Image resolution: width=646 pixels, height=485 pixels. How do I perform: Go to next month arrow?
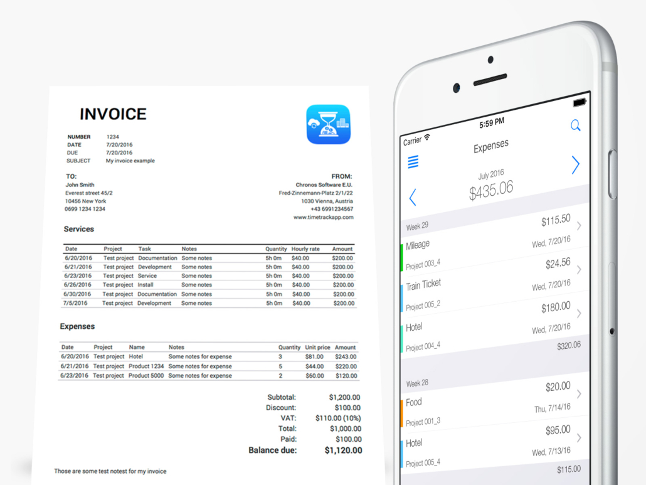[x=575, y=165]
